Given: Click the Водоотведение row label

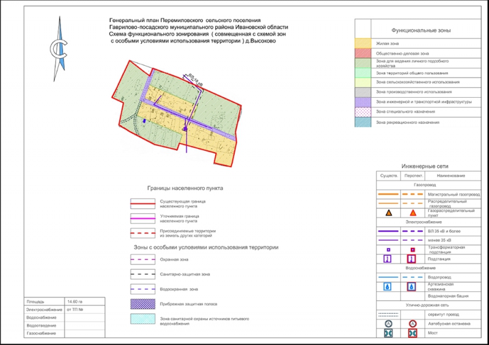Looking at the screenshot, I should (41, 325).
